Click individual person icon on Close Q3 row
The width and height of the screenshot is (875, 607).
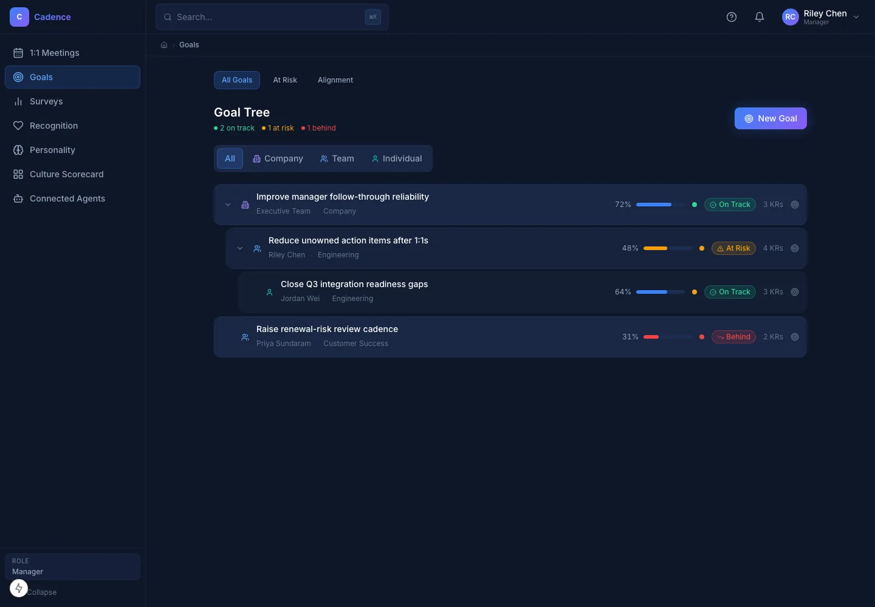pyautogui.click(x=269, y=292)
